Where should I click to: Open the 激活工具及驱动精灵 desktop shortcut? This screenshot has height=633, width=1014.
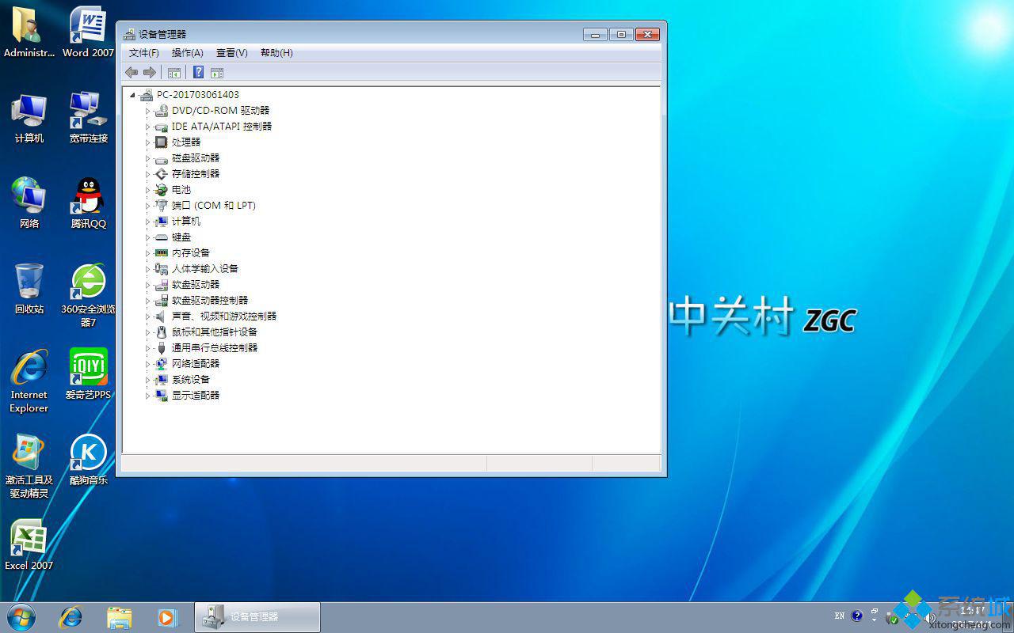[29, 466]
